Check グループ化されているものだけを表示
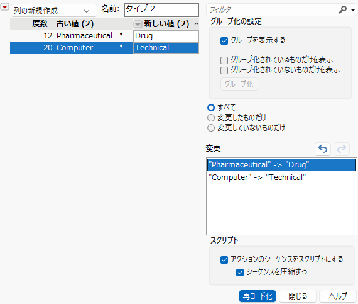 tap(224, 60)
